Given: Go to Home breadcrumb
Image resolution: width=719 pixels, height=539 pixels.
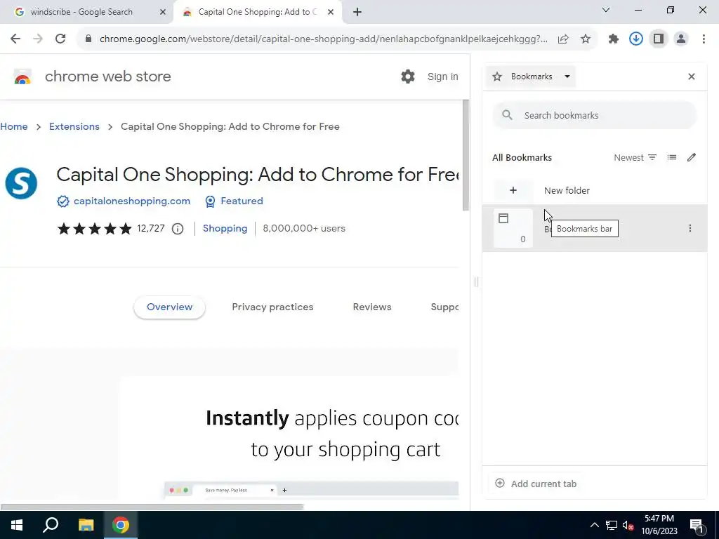Looking at the screenshot, I should pos(14,126).
